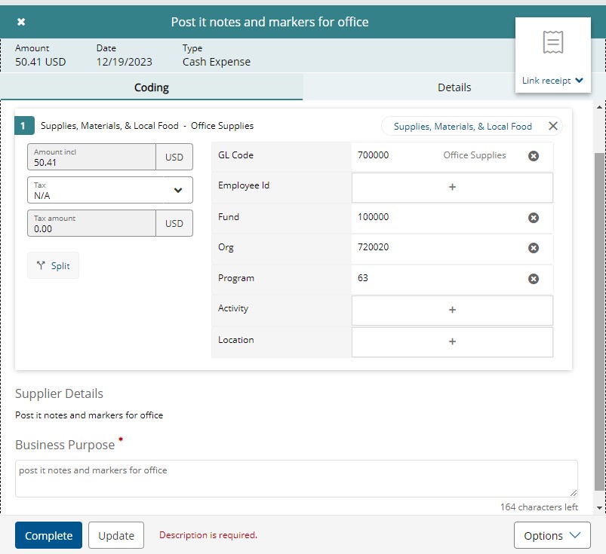
Task: Clear the Org 720020 value
Action: click(533, 248)
